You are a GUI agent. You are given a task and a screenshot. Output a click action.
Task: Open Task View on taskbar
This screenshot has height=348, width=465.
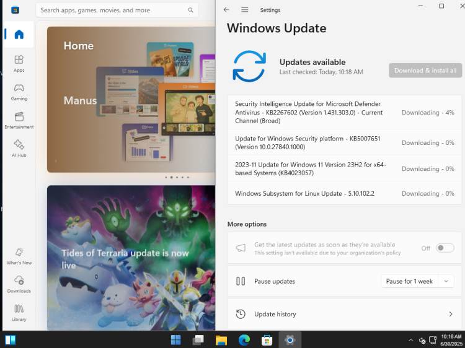pyautogui.click(x=198, y=340)
